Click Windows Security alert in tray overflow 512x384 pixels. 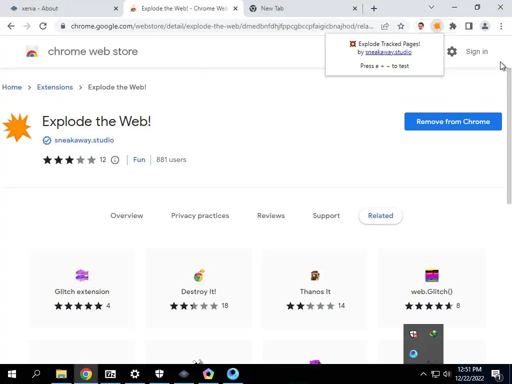point(413,333)
